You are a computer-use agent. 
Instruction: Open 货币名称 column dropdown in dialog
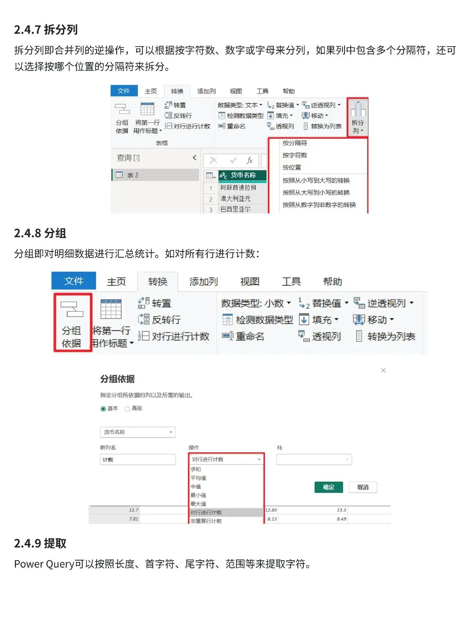[x=138, y=432]
